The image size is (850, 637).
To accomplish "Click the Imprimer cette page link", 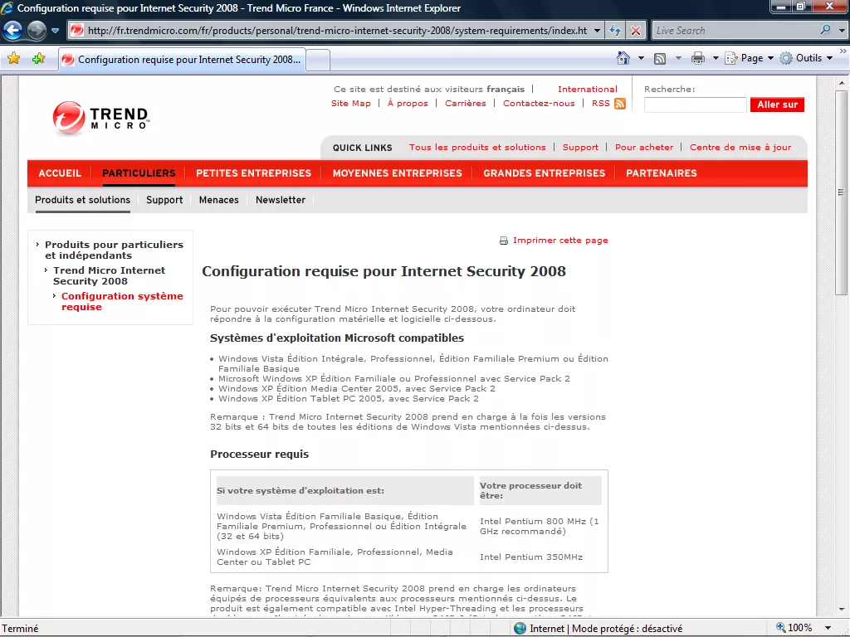I will click(560, 241).
